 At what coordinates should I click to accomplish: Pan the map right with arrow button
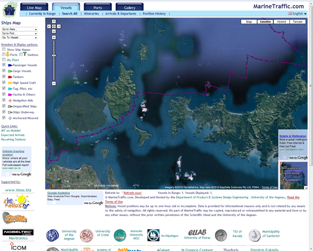59,27
